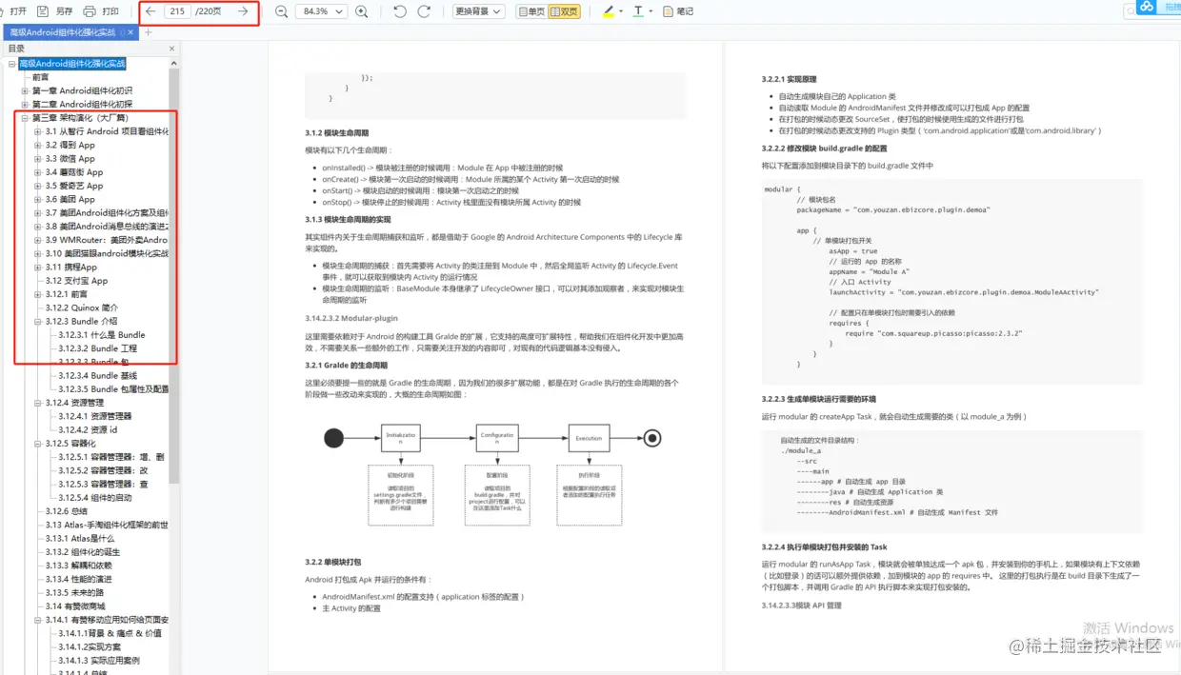The image size is (1181, 675).
Task: Rotate page counterclockwise
Action: click(x=400, y=11)
